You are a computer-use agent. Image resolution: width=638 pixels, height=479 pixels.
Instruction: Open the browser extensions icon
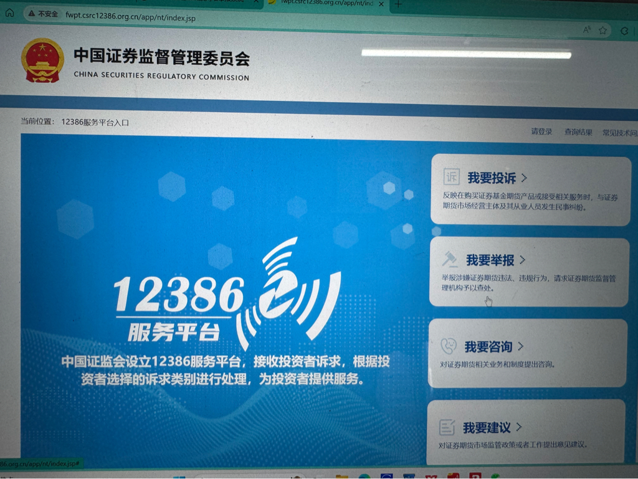pyautogui.click(x=624, y=31)
